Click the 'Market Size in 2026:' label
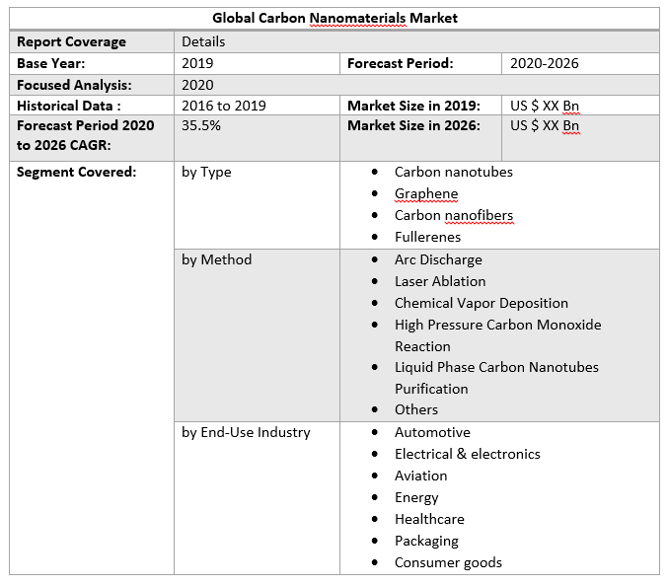The width and height of the screenshot is (669, 586). pos(413,125)
